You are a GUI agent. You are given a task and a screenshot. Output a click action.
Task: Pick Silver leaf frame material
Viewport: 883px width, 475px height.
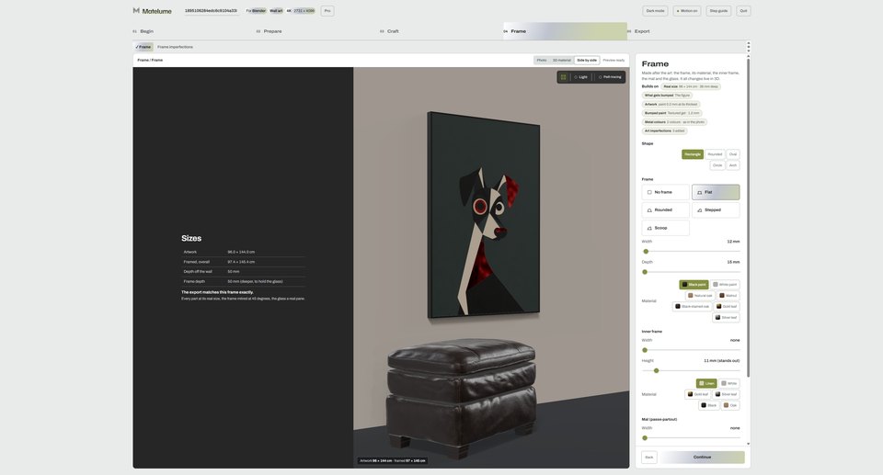(x=726, y=317)
